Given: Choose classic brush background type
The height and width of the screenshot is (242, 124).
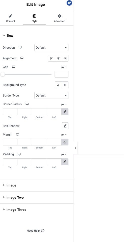Looking at the screenshot, I should 58,85.
